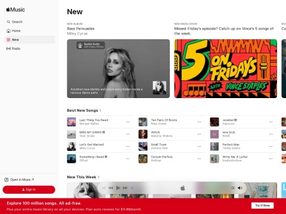Open more options for Last Thing You Need
This screenshot has width=286, height=214.
(x=128, y=122)
